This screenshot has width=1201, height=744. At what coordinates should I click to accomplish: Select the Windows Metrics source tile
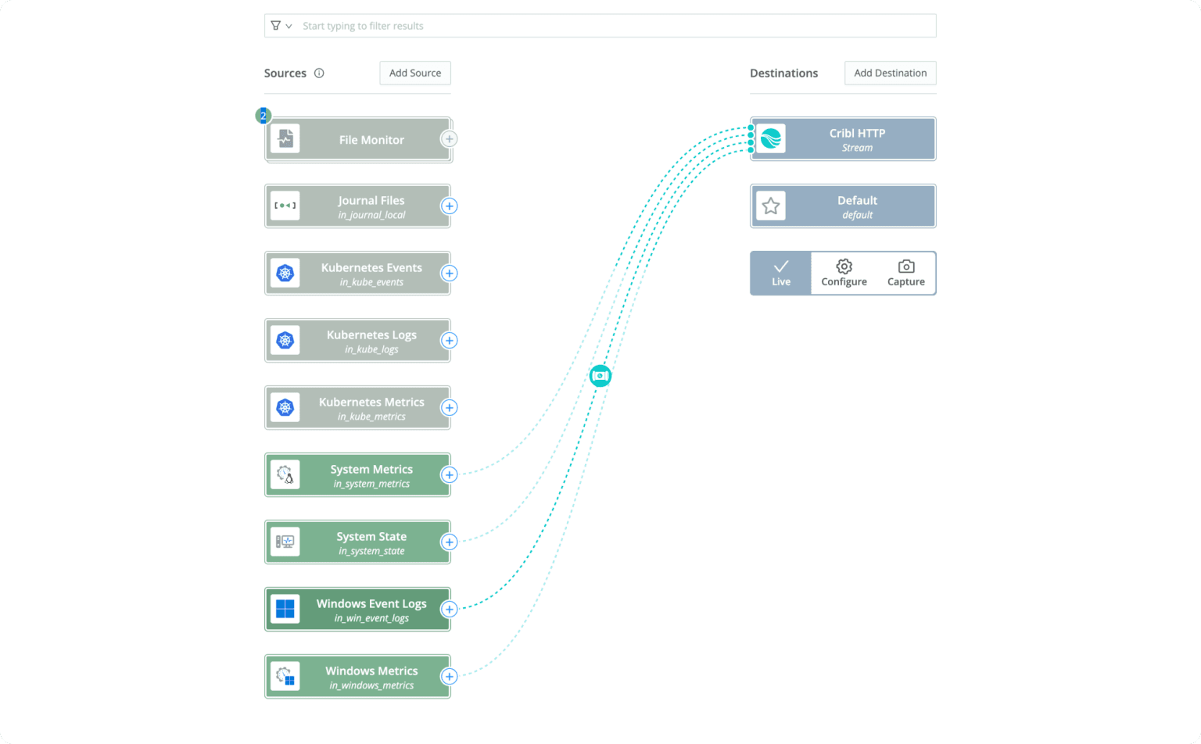[x=371, y=677]
